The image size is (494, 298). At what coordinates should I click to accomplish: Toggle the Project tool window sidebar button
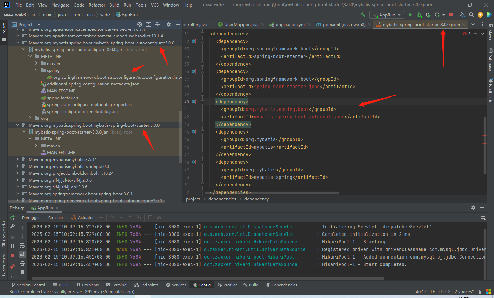pos(4,32)
